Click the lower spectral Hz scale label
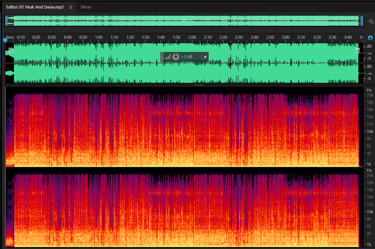 coord(369,170)
